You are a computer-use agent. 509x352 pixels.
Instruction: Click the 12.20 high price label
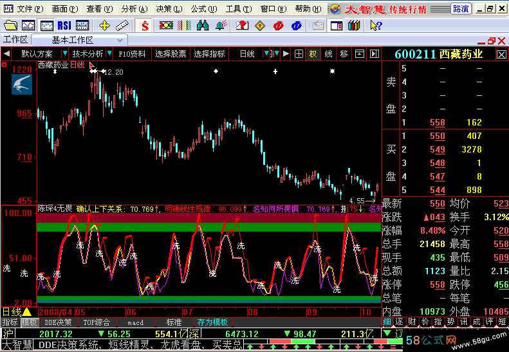point(114,72)
